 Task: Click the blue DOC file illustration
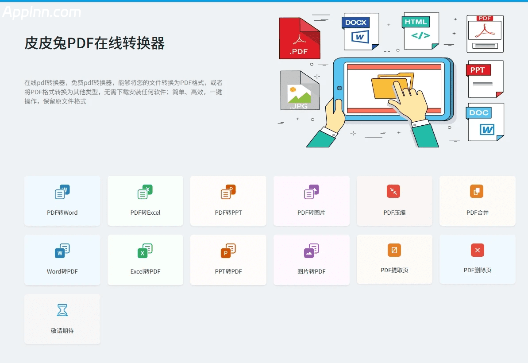485,122
